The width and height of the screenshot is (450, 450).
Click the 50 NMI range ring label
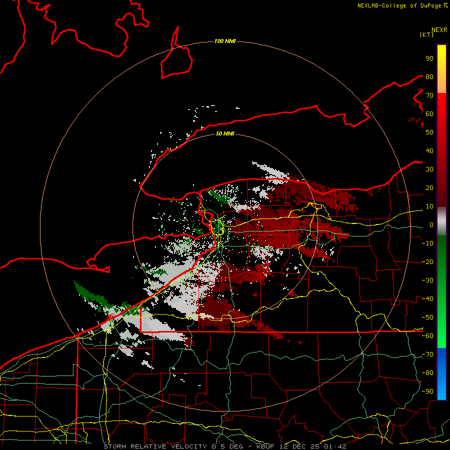pos(224,133)
